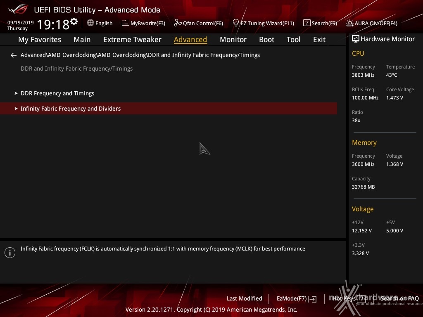Click +5V value 5.000 V
423x317 pixels.
[394, 231]
